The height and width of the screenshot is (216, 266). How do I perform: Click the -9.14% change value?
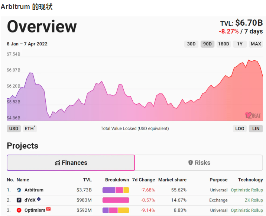tap(148, 210)
